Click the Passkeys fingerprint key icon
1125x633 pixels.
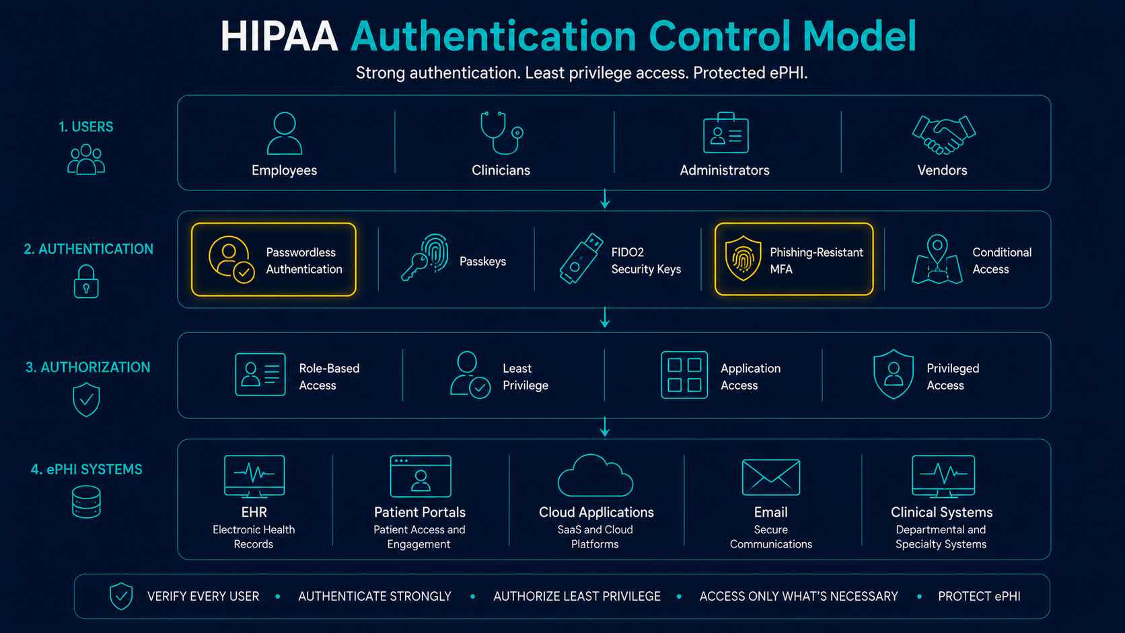[x=425, y=257]
